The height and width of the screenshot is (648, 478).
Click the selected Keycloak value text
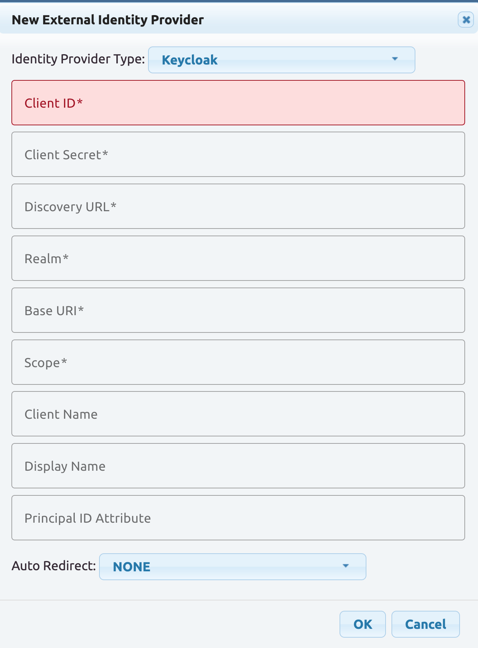190,60
